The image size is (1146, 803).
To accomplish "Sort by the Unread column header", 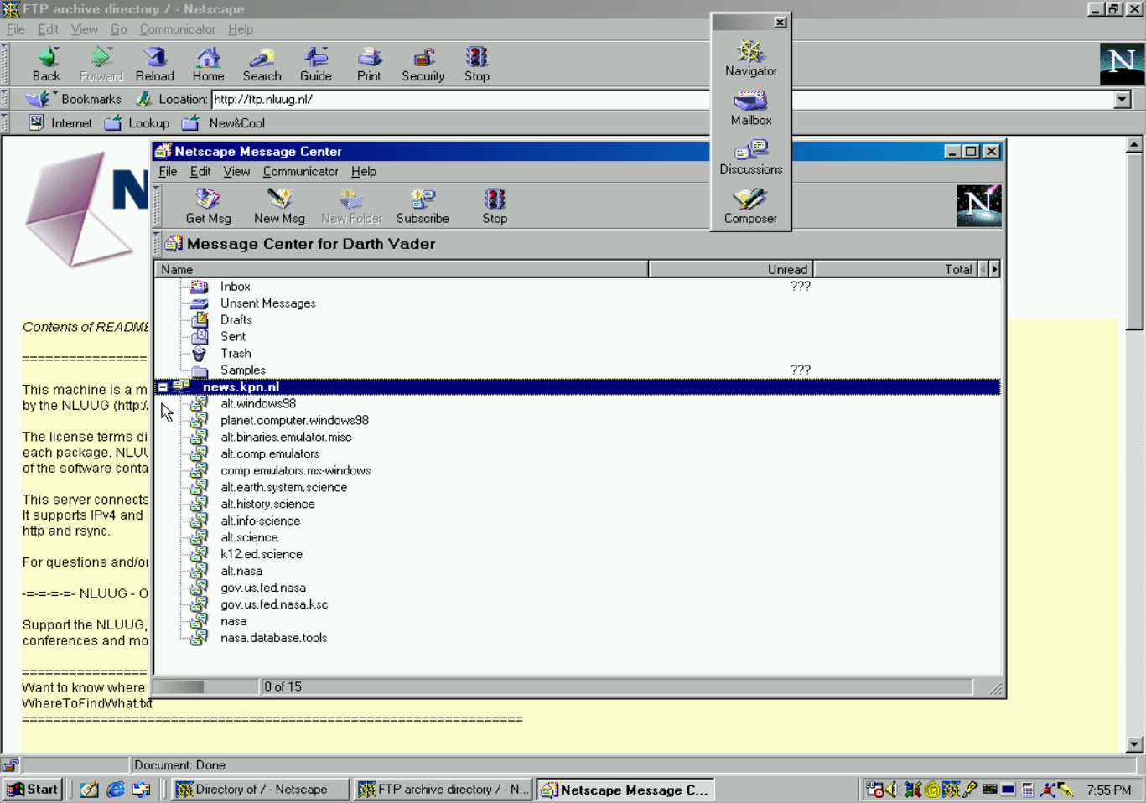I will 730,269.
